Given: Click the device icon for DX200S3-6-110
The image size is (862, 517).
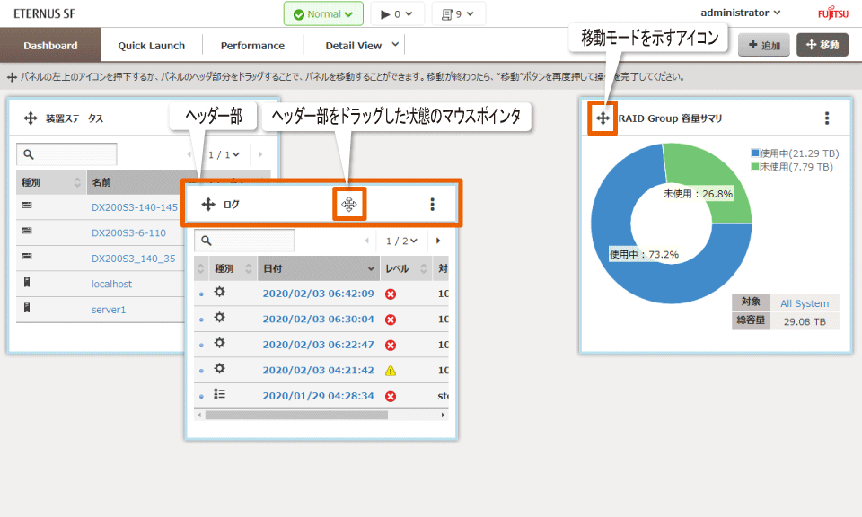Looking at the screenshot, I should (x=27, y=231).
